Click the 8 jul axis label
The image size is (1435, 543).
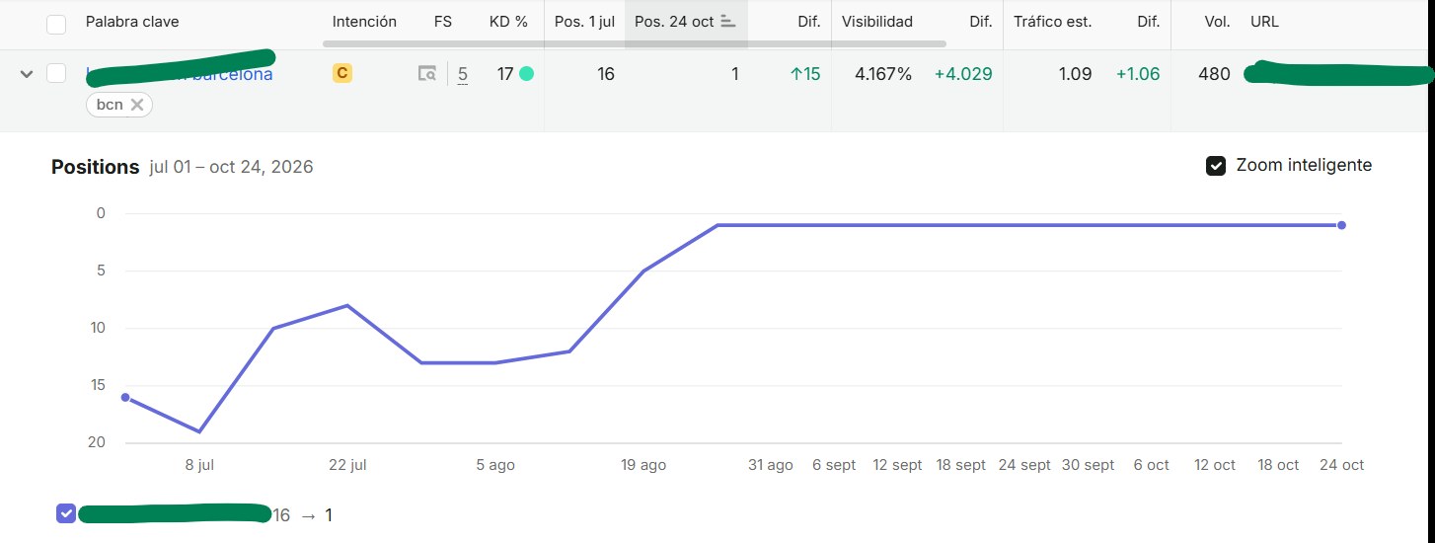click(199, 465)
